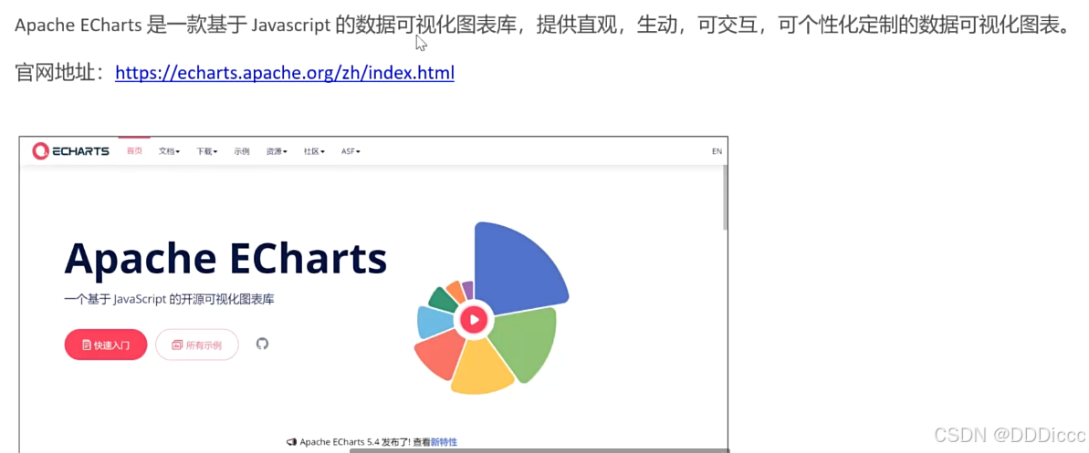Switch language via EN link
Viewport: 1089px width, 453px height.
click(717, 151)
